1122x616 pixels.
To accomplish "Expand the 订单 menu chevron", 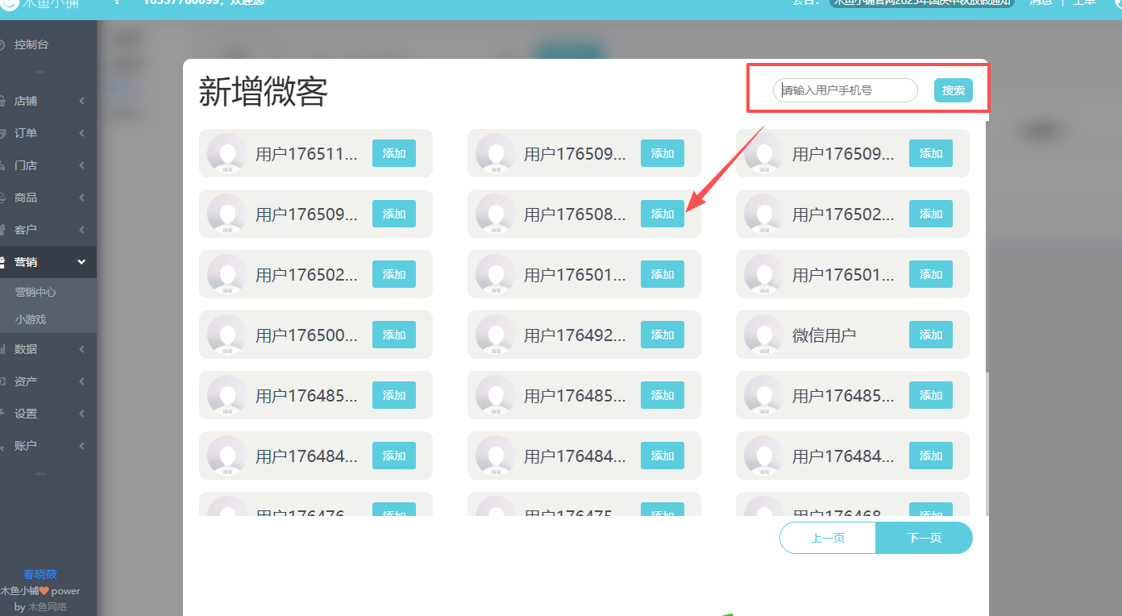I will click(82, 133).
